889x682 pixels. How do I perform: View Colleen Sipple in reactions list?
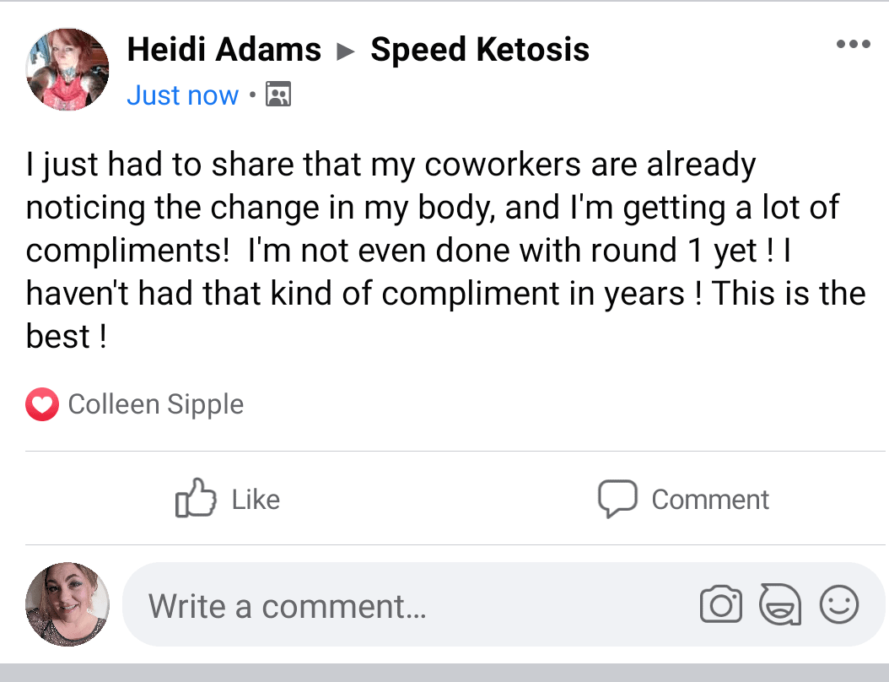pyautogui.click(x=156, y=404)
